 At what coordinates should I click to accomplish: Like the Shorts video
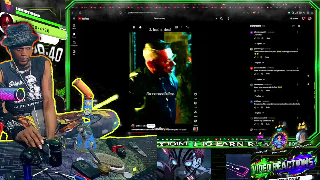point(196,94)
